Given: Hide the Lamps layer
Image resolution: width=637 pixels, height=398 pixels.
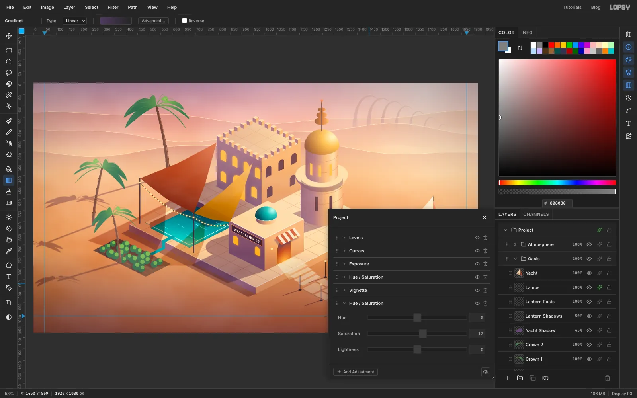Looking at the screenshot, I should pos(589,287).
